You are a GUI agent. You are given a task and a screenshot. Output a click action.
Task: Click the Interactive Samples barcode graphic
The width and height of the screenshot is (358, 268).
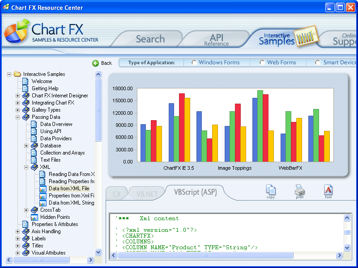pyautogui.click(x=307, y=37)
